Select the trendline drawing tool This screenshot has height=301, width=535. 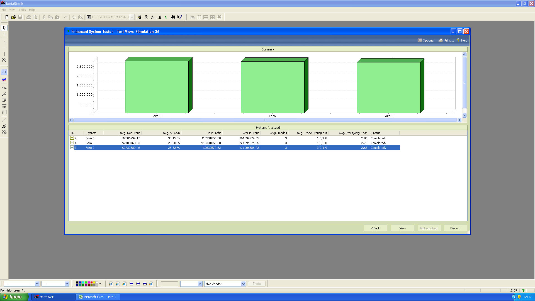4,42
